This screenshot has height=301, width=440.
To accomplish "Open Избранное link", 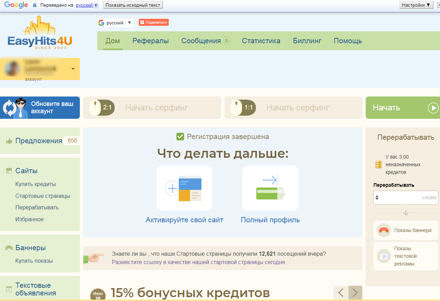I will [29, 219].
